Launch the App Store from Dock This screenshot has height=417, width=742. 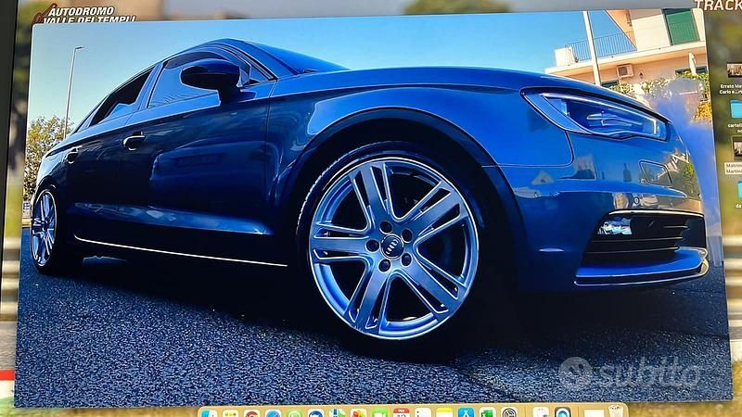[466, 413]
